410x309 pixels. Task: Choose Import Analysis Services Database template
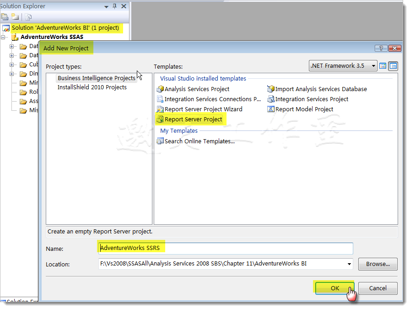coord(317,89)
